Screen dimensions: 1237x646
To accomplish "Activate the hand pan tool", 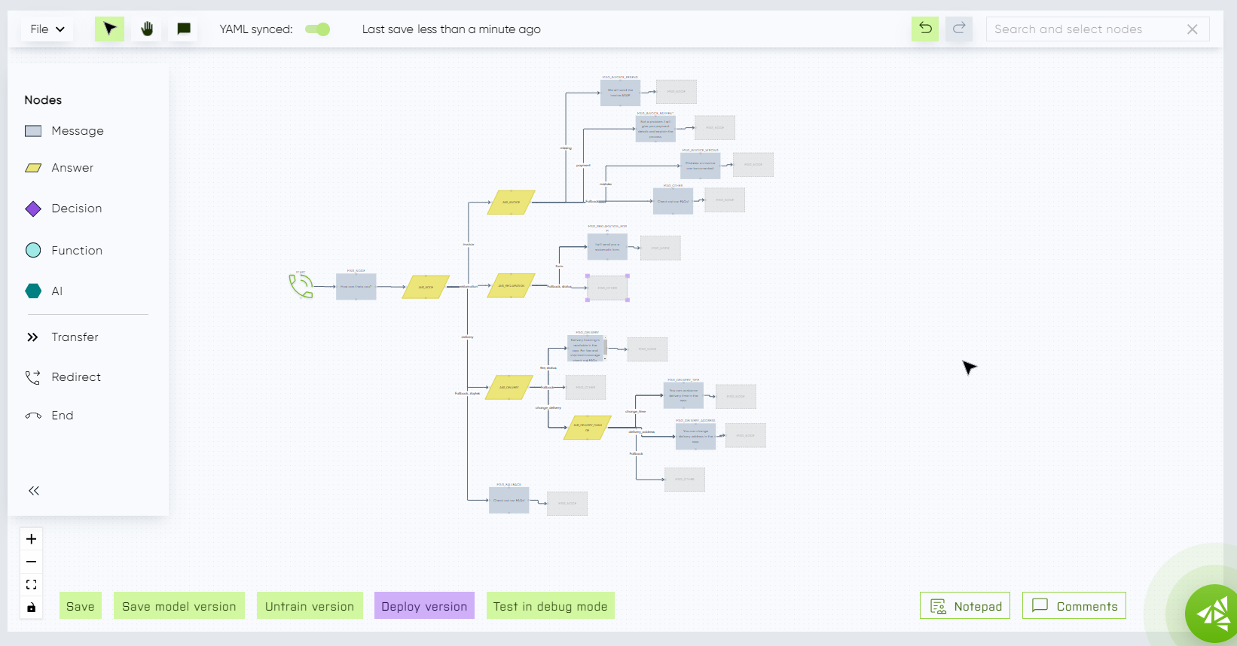I will (x=147, y=29).
